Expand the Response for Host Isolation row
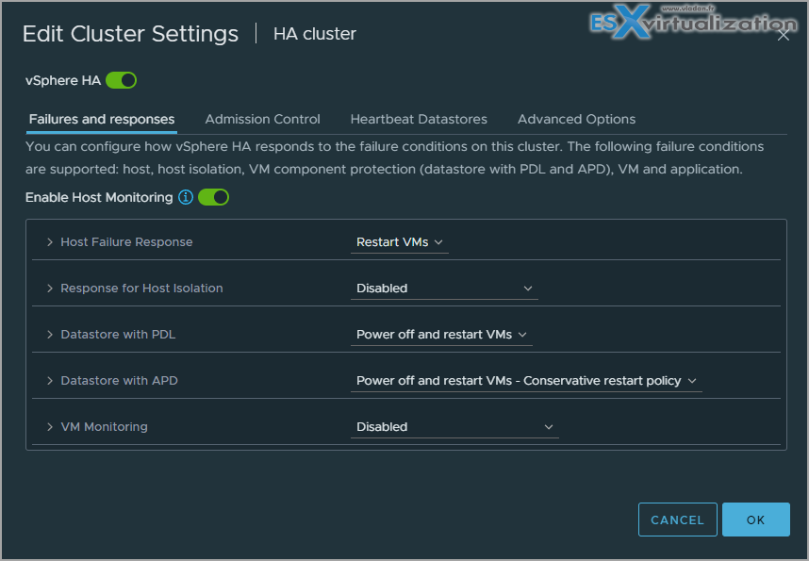Viewport: 809px width, 561px height. pyautogui.click(x=50, y=289)
